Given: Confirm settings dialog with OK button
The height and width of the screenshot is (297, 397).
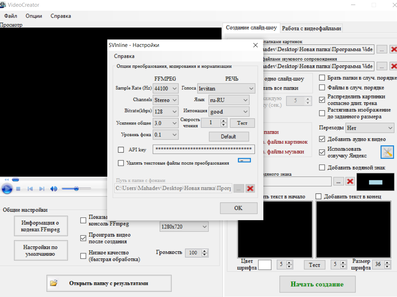Looking at the screenshot, I should 238,208.
